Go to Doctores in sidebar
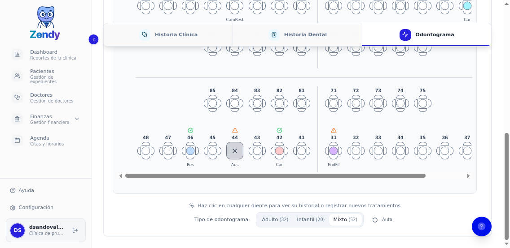The width and height of the screenshot is (510, 248). (x=45, y=98)
